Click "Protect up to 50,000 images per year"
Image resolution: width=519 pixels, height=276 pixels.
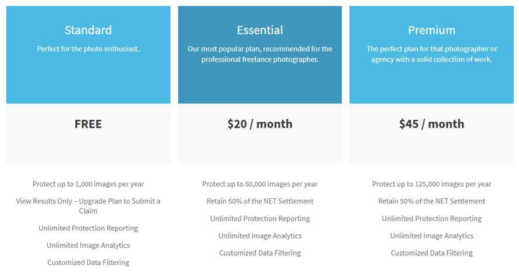[260, 184]
